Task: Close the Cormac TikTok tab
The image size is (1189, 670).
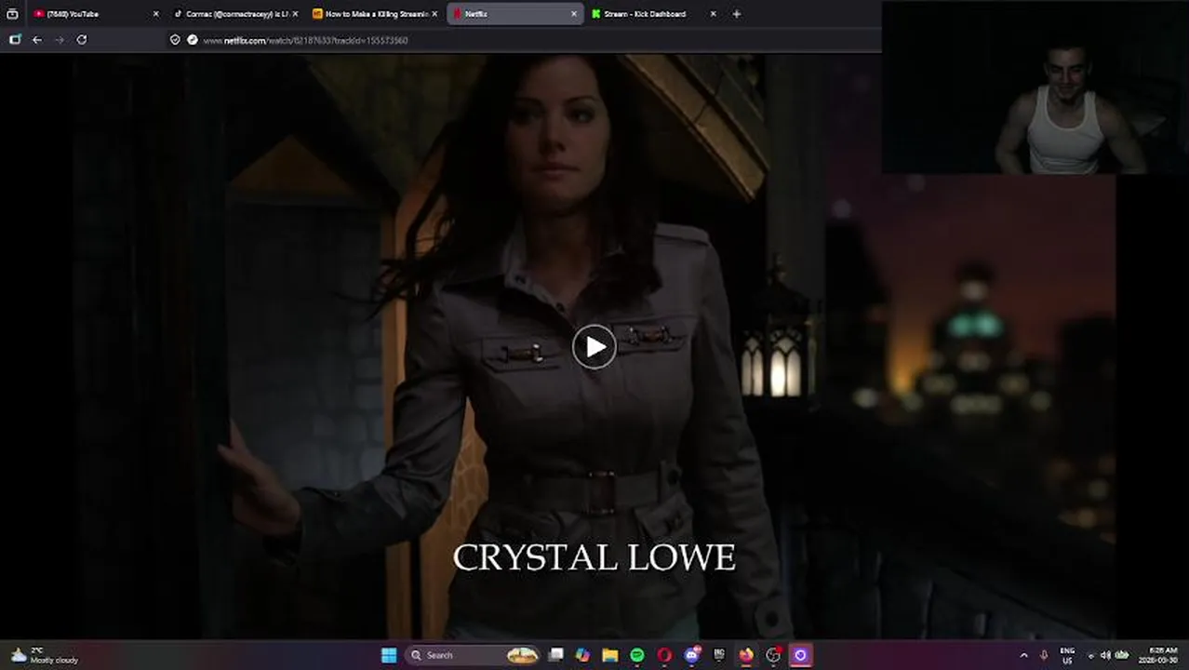Action: 295,14
